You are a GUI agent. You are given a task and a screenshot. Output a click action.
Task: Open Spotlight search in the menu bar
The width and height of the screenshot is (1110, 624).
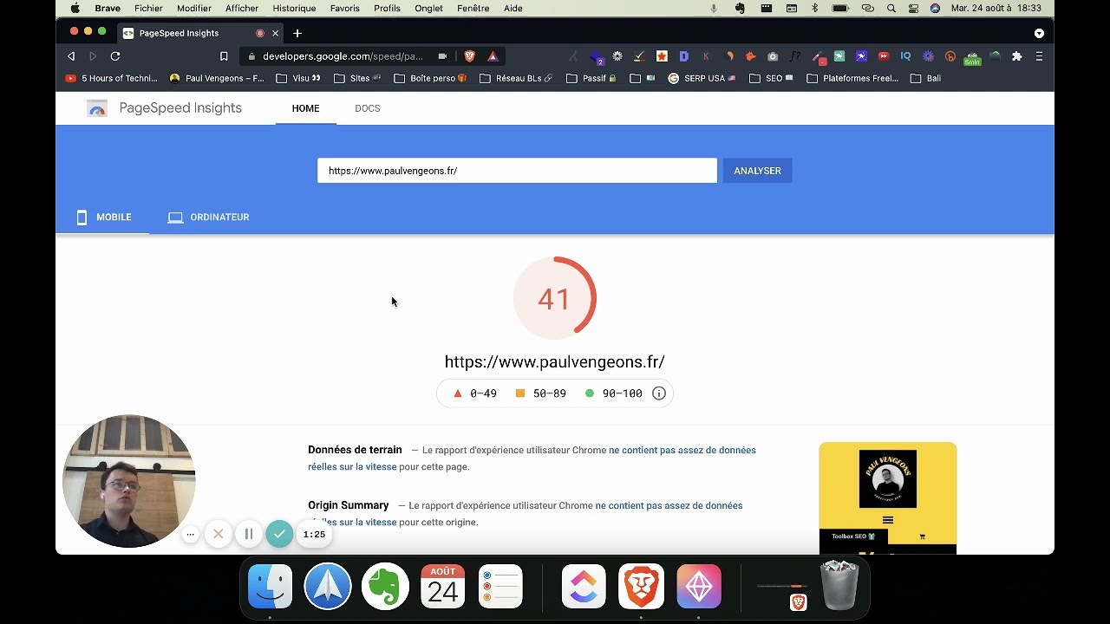point(891,8)
